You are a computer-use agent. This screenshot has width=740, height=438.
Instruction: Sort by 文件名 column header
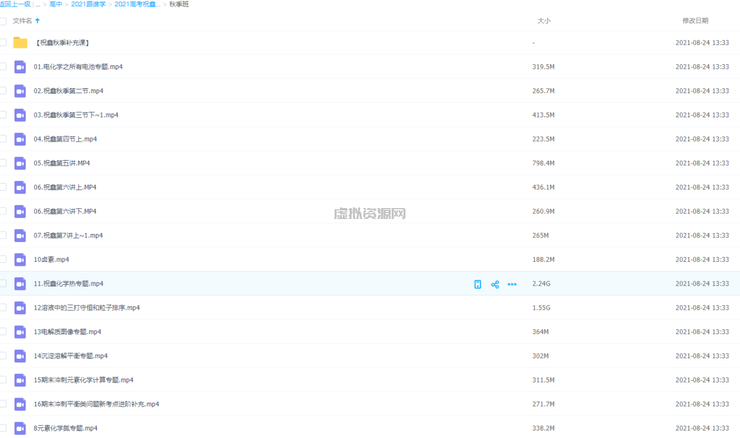pos(23,21)
